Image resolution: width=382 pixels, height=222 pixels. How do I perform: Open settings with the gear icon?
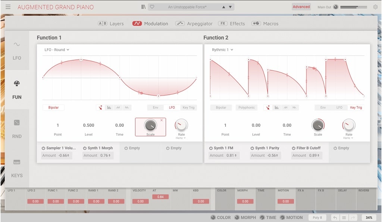coord(375,7)
